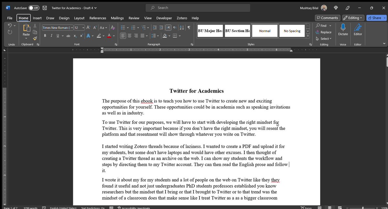Clear all formatting icon
This screenshot has width=388, height=209.
pyautogui.click(x=113, y=28)
